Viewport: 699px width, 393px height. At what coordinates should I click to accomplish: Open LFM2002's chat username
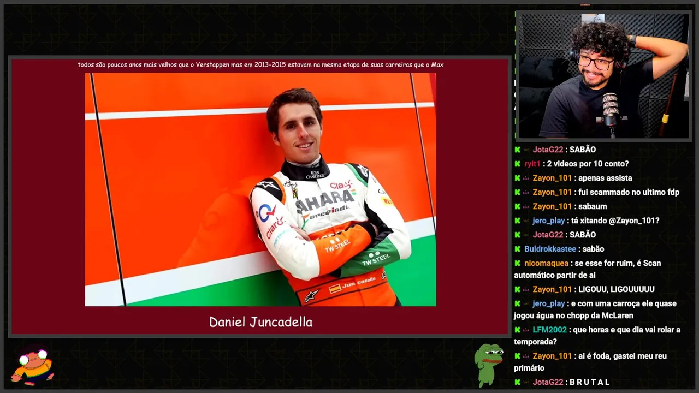pyautogui.click(x=549, y=330)
